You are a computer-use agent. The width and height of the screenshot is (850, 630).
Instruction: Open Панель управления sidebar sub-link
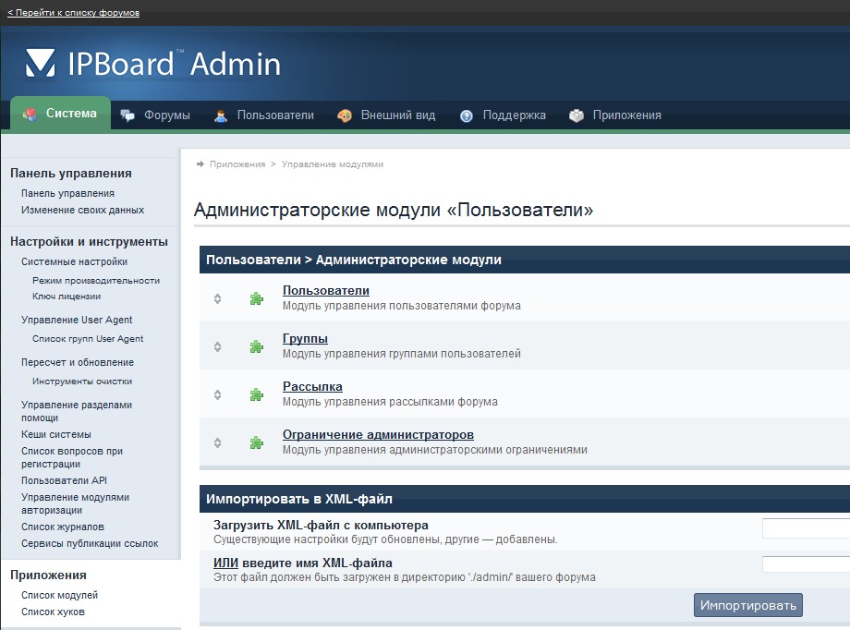click(x=67, y=194)
